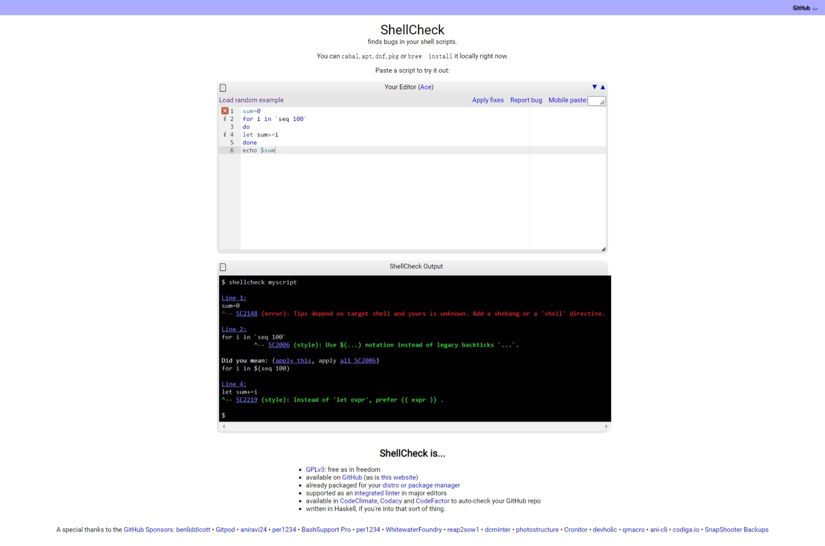Open the reap2sow1 sponsor link

coord(463,530)
